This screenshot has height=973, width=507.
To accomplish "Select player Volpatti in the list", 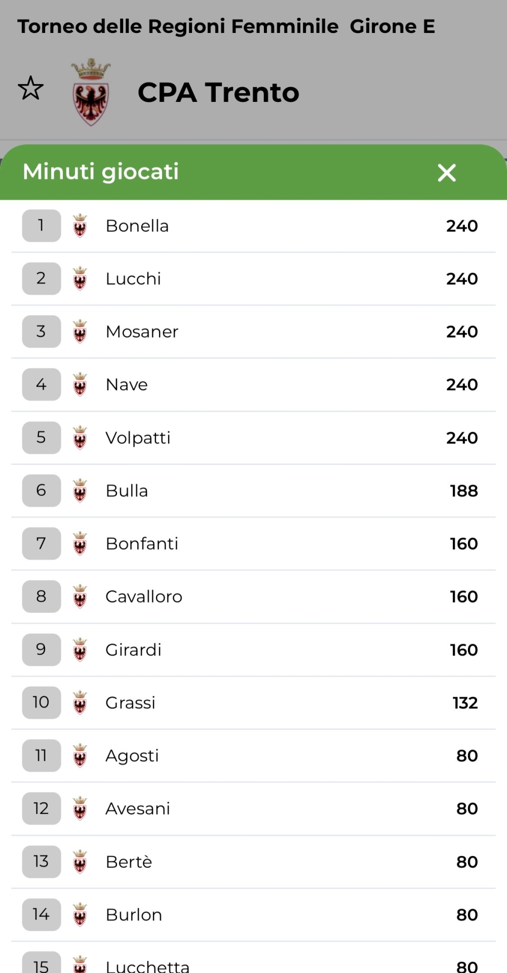I will (138, 438).
